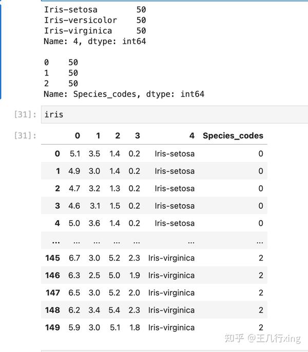The height and width of the screenshot is (352, 308).
Task: Collapse the output using the blue left bar
Action: coord(1,51)
